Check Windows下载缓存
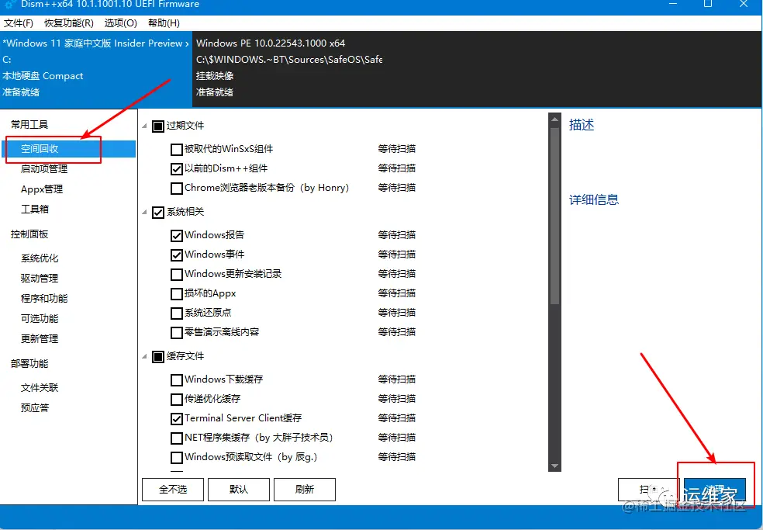This screenshot has width=763, height=530. [x=177, y=379]
